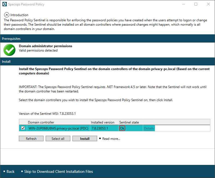Go Back to the previous step
Viewport: 215px width, 178px height.
(11, 171)
